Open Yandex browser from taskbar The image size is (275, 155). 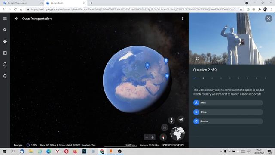pyautogui.click(x=58, y=151)
